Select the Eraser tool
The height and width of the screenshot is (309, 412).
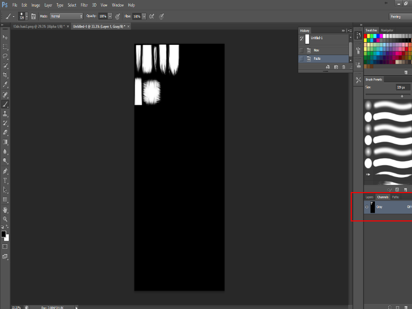pos(5,132)
